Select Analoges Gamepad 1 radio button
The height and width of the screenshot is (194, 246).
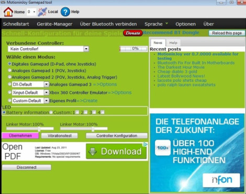pos(9,70)
